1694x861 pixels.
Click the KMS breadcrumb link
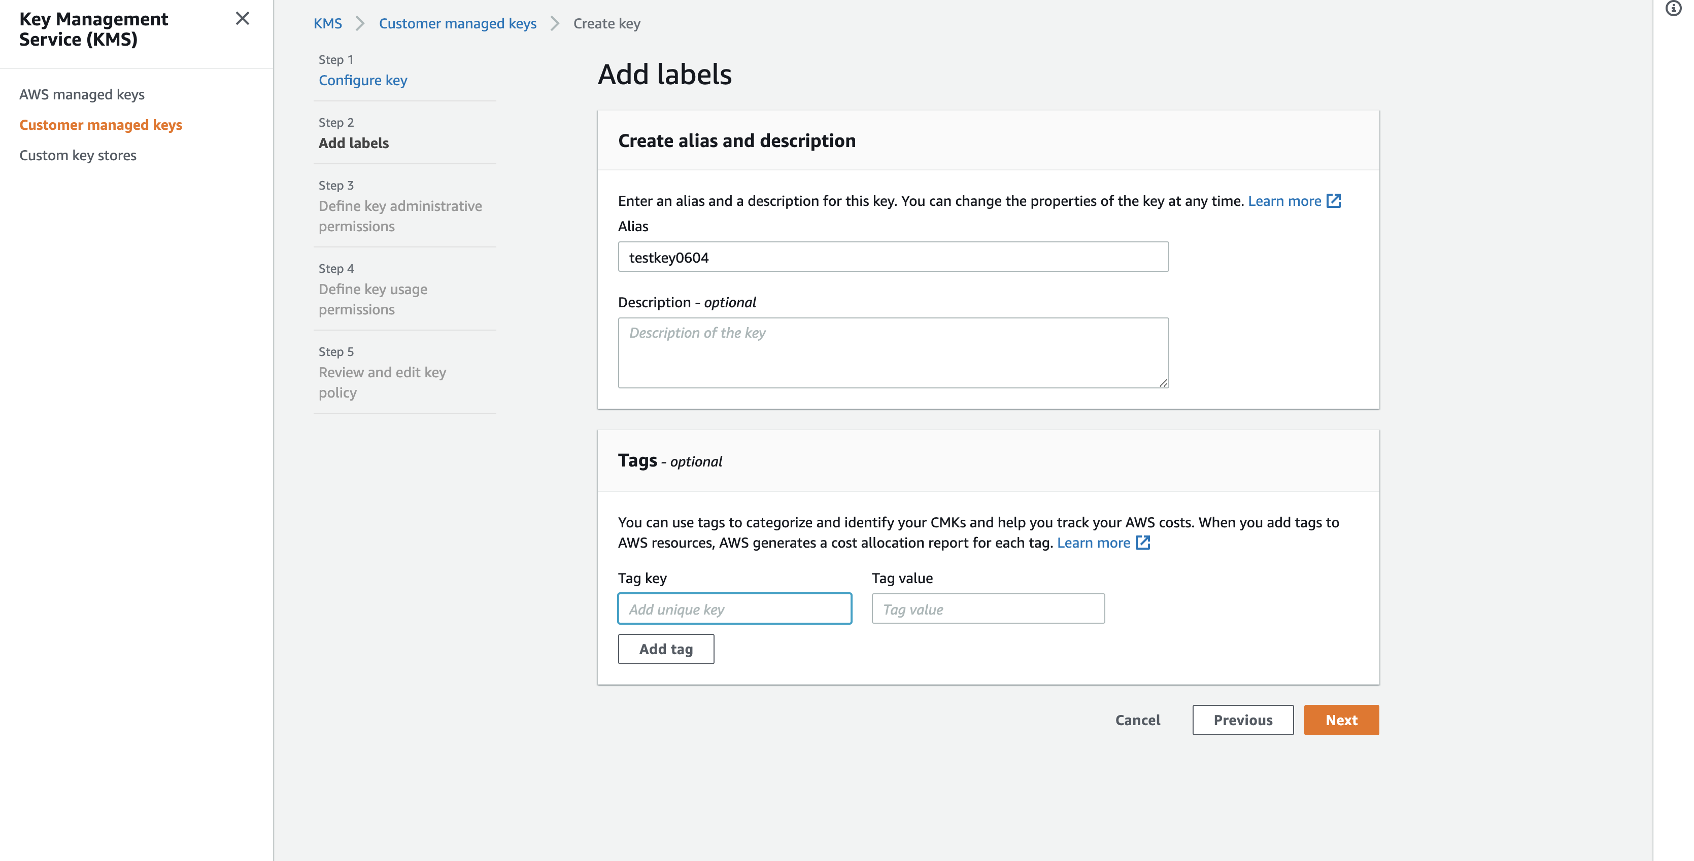pos(327,24)
